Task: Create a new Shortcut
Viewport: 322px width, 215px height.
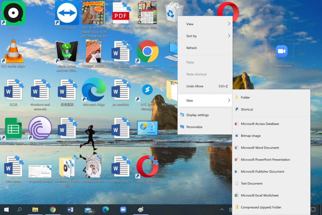Action: 271,109
